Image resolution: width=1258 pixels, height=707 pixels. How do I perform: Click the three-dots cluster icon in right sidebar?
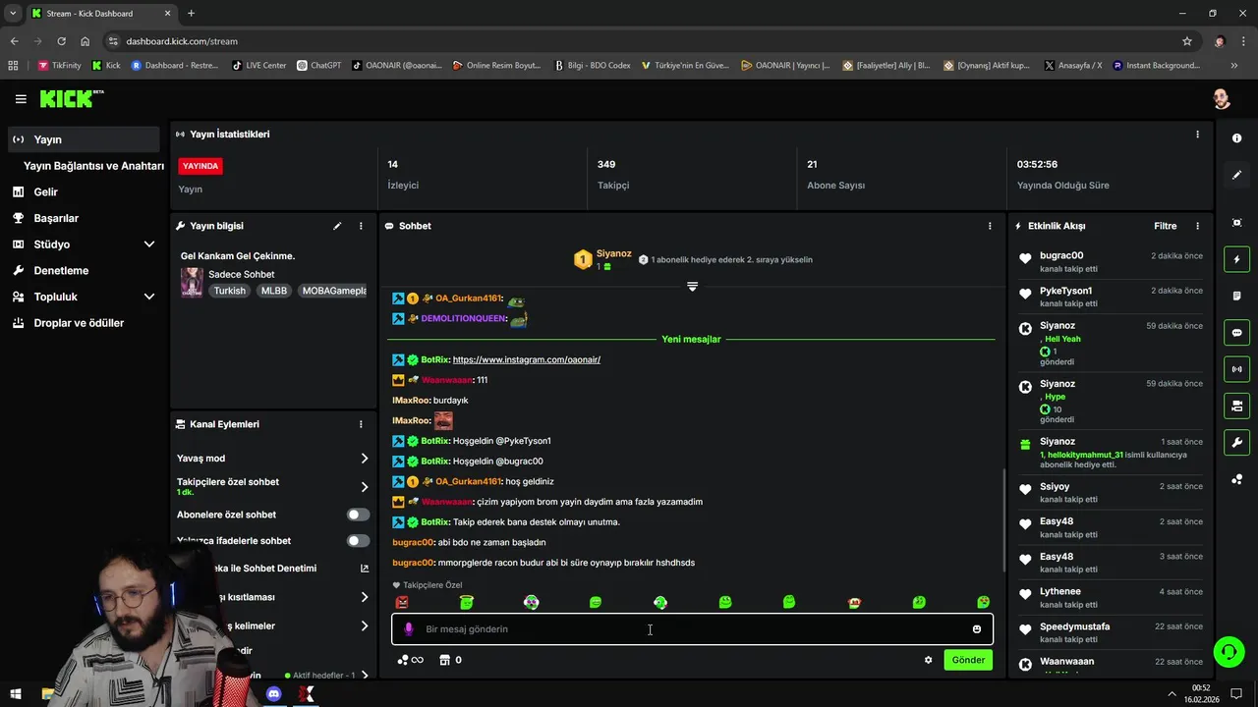(x=1236, y=479)
